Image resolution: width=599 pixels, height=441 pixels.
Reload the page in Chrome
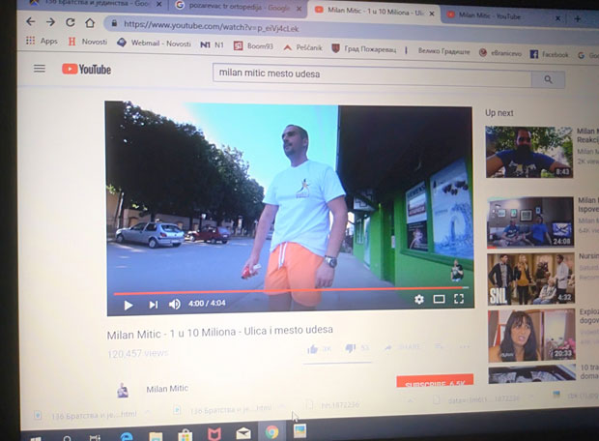pyautogui.click(x=71, y=21)
